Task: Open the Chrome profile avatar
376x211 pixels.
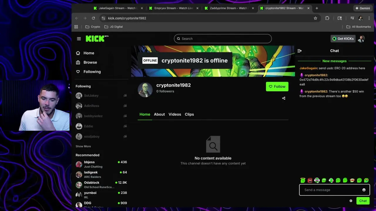Action: pyautogui.click(x=361, y=18)
